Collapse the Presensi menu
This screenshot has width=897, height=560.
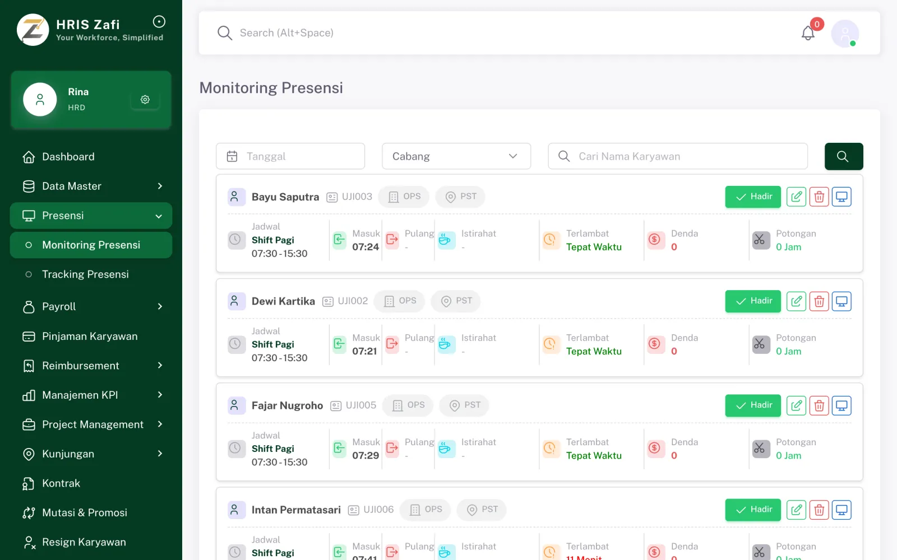click(91, 216)
